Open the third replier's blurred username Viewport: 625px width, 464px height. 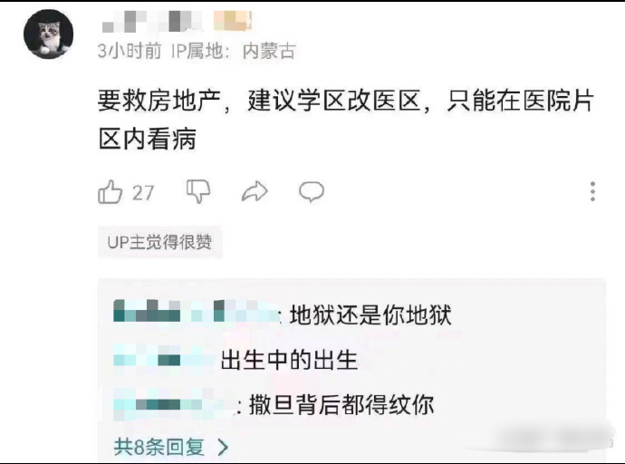tap(173, 404)
